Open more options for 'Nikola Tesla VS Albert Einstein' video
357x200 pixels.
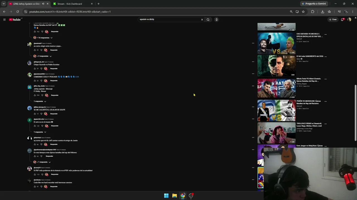[x=325, y=79]
